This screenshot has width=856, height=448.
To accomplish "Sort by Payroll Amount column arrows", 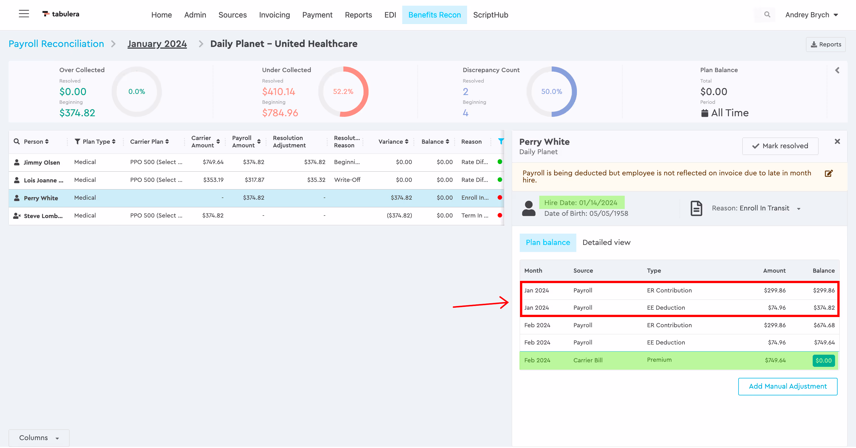I will tap(259, 141).
